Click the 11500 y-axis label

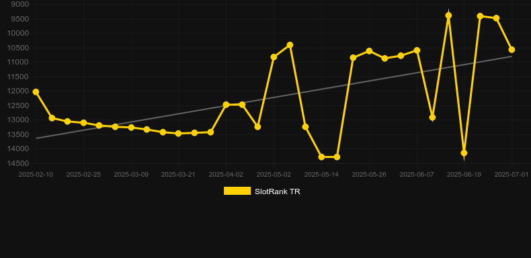[x=18, y=77]
